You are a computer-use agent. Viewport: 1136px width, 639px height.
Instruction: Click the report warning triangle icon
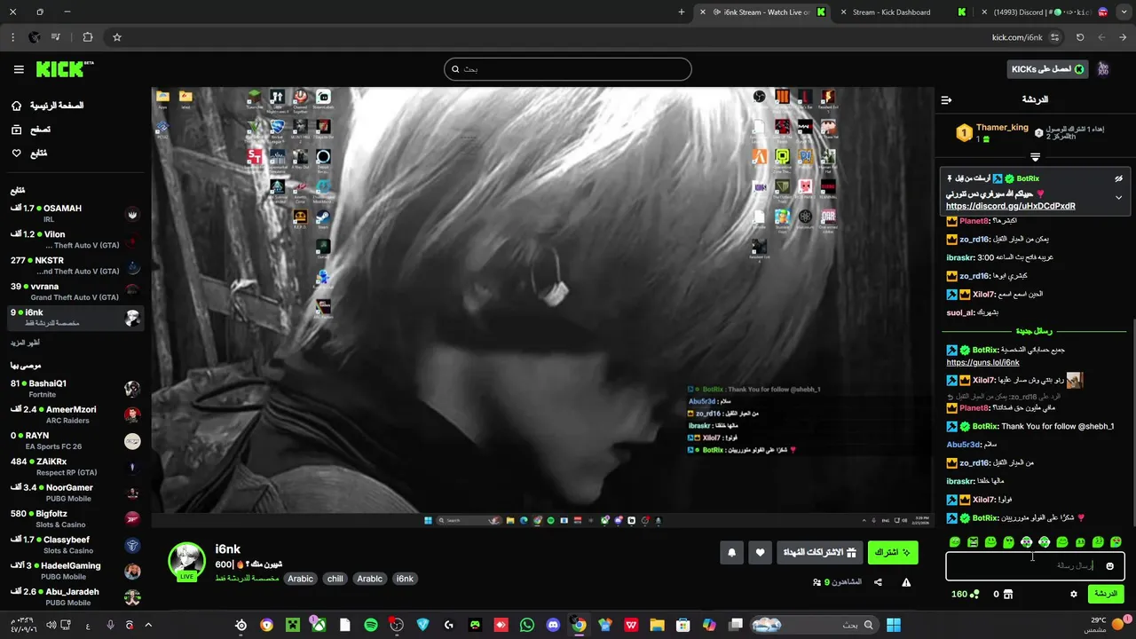click(x=906, y=582)
